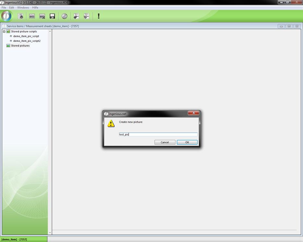Open the Hilfe menu
The width and height of the screenshot is (303, 242).
tap(35, 7)
